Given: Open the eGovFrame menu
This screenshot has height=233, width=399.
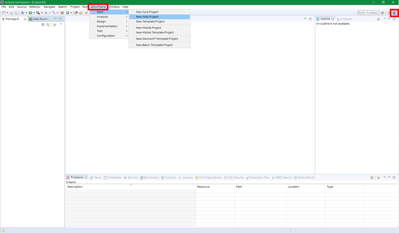Looking at the screenshot, I should point(98,7).
